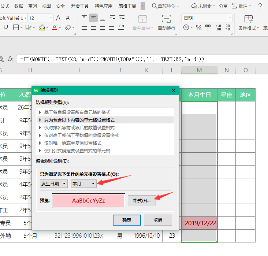Justify text alignment
The height and width of the screenshot is (256, 268).
tap(112, 27)
